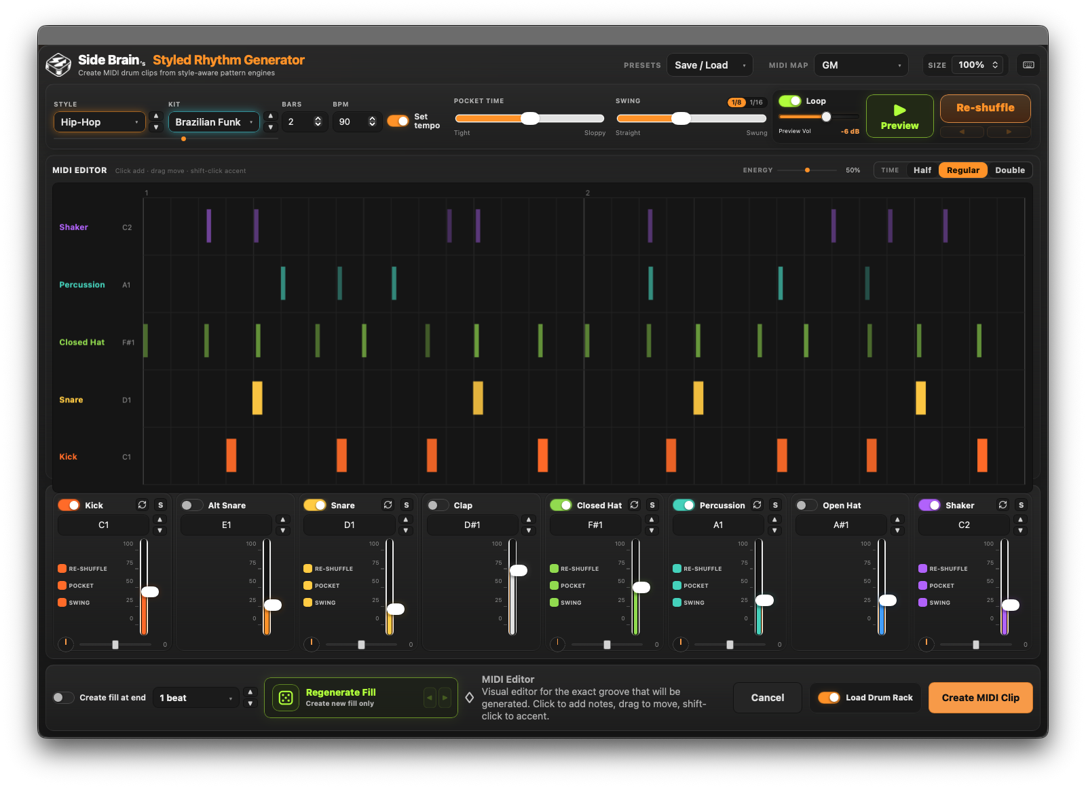1086x788 pixels.
Task: Step forward to next Re-shuffle result
Action: [x=1009, y=132]
